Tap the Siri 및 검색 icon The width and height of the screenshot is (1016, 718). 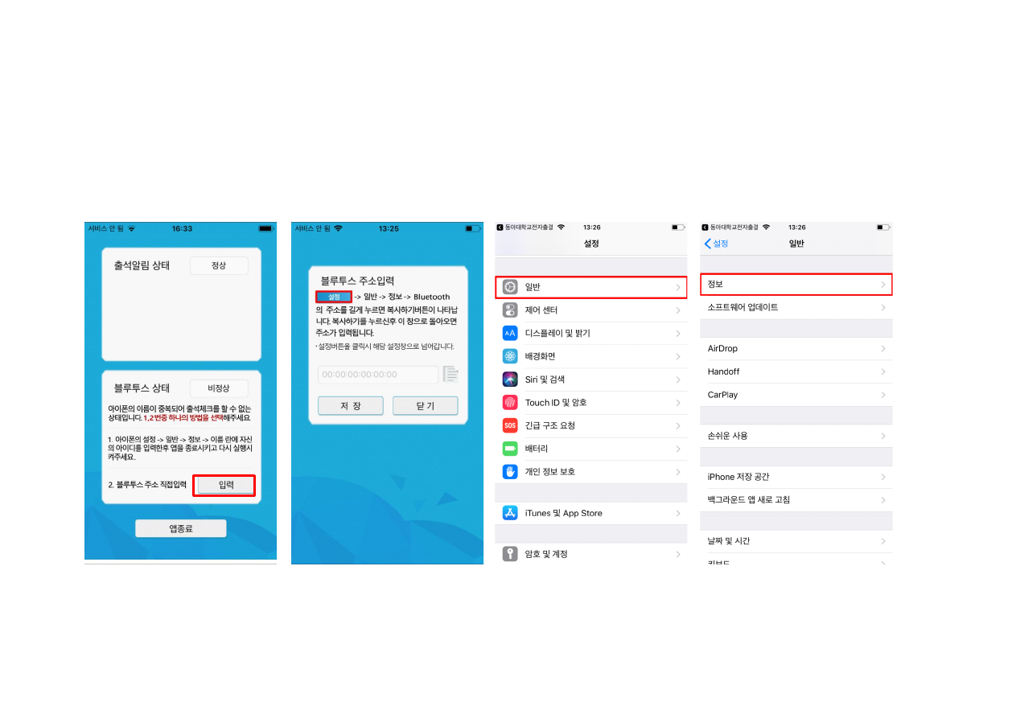[510, 380]
